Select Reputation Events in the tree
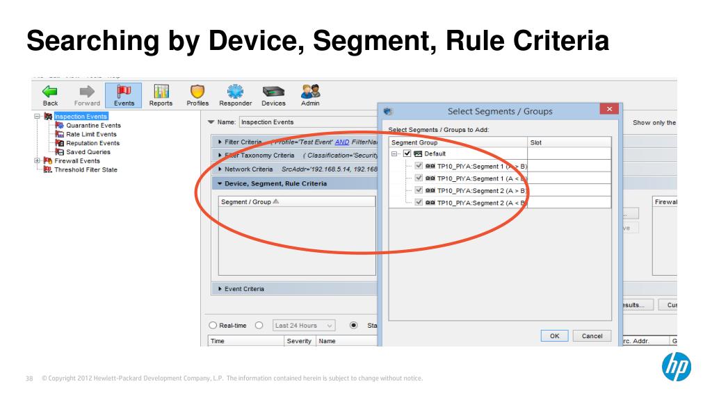This screenshot has width=712, height=400. [93, 143]
